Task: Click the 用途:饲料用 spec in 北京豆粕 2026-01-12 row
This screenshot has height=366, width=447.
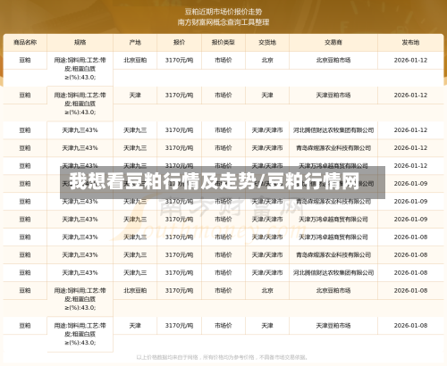Action: 80,69
